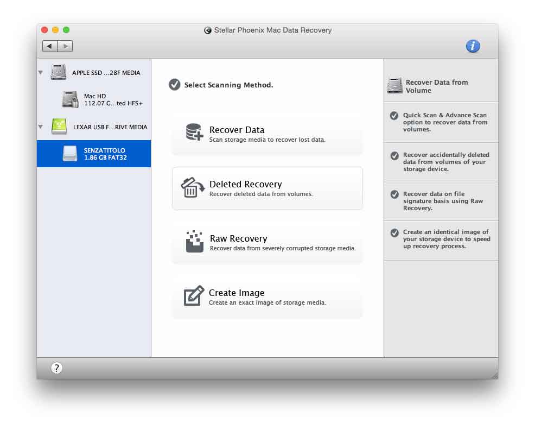Click the Apple SSD drive icon
Screen dimensions: 535x429
[59, 72]
